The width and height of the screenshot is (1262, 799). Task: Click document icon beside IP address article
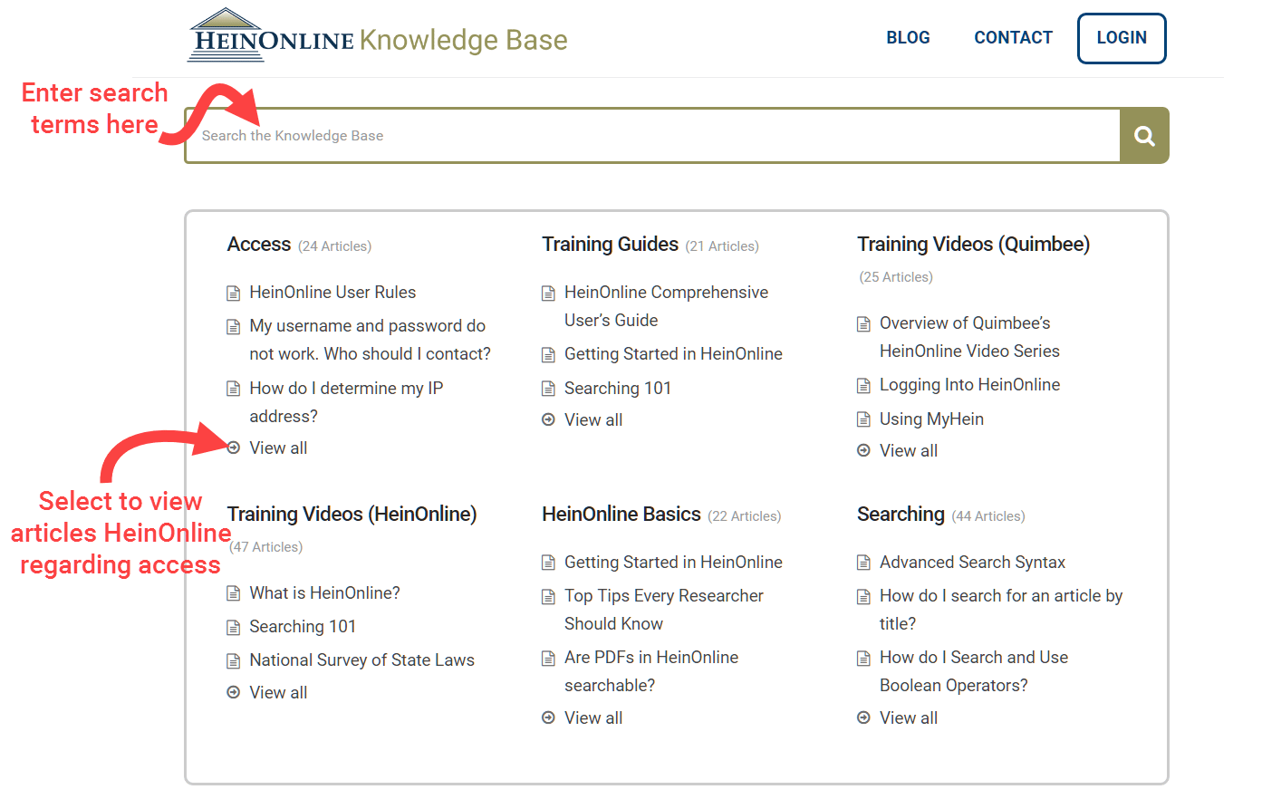(x=233, y=390)
